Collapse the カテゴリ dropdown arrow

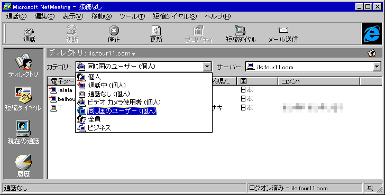point(207,67)
